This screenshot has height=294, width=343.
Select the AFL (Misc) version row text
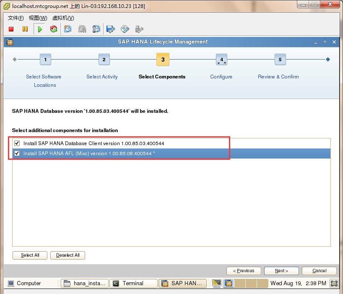click(89, 154)
